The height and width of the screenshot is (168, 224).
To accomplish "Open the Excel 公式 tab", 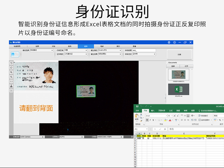I will (171, 111).
